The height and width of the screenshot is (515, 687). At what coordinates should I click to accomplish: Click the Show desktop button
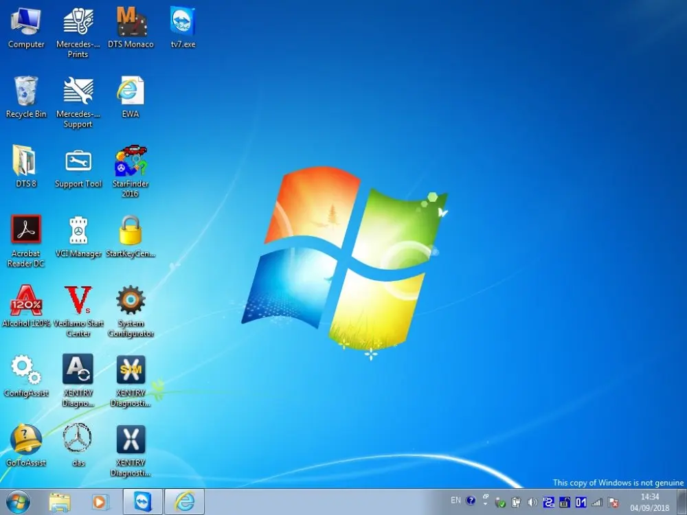[682, 502]
